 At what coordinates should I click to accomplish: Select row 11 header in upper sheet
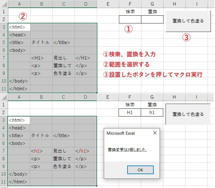4,89
